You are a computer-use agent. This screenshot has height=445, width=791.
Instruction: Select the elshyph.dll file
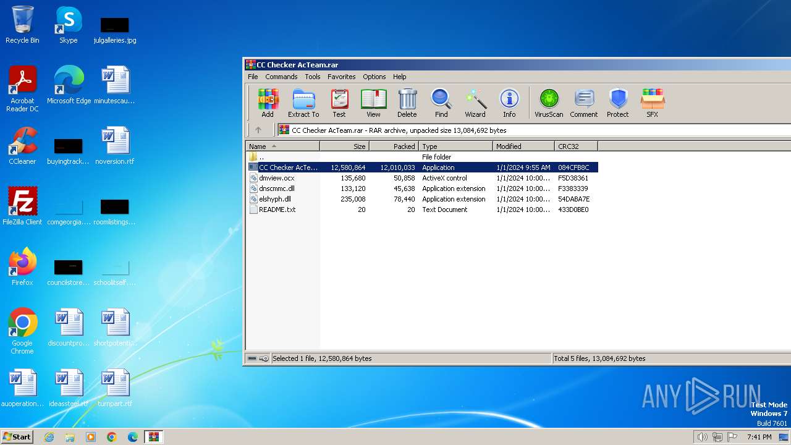point(422,199)
